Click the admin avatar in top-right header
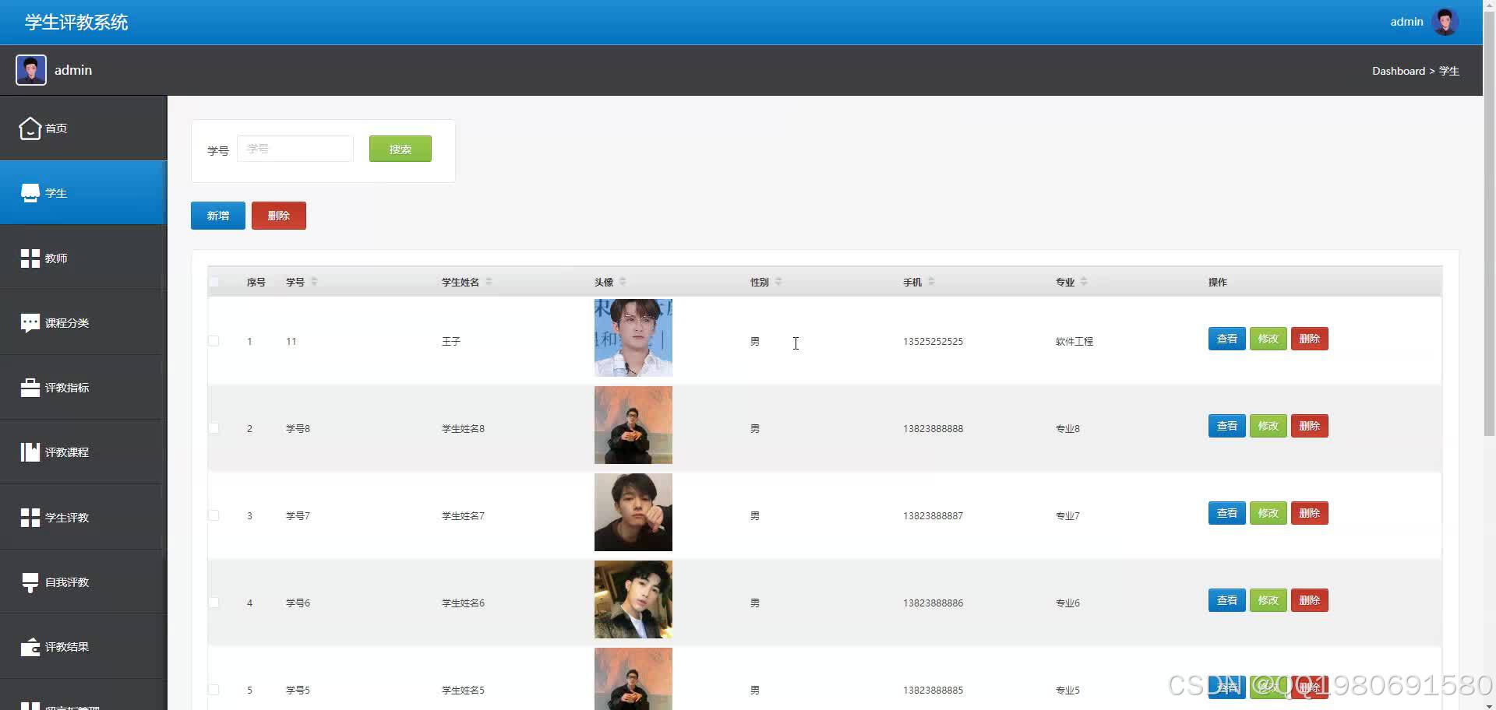 point(1445,22)
